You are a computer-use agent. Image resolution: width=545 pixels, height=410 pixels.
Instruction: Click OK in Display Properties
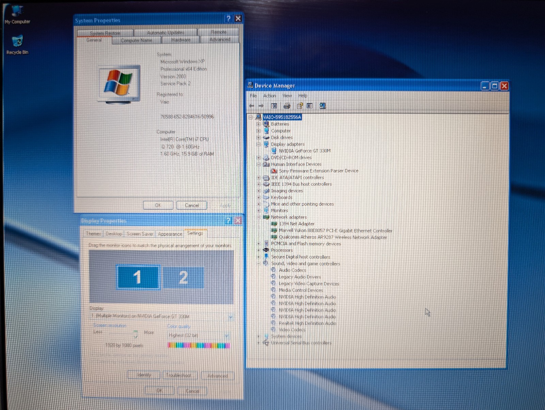[159, 391]
